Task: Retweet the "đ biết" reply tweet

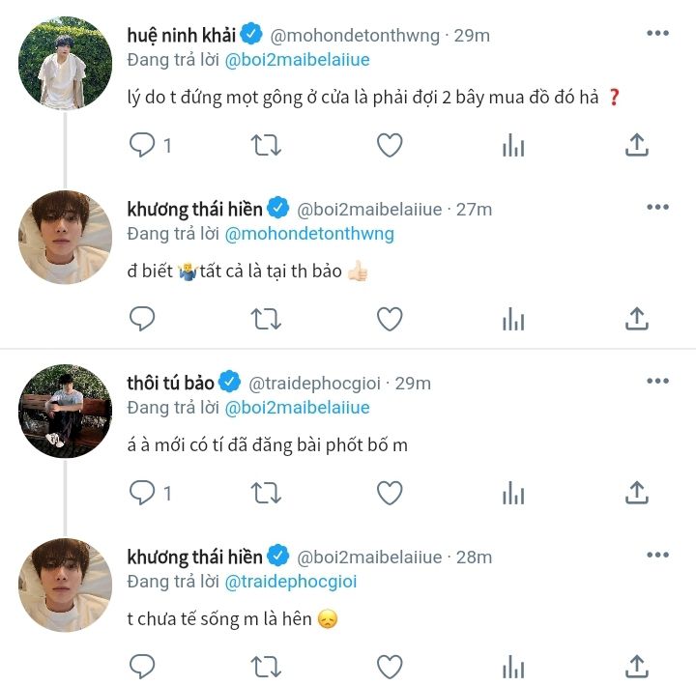Action: (266, 318)
